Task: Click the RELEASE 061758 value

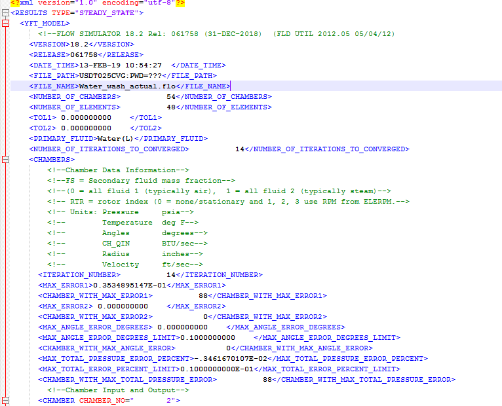Action: 83,55
